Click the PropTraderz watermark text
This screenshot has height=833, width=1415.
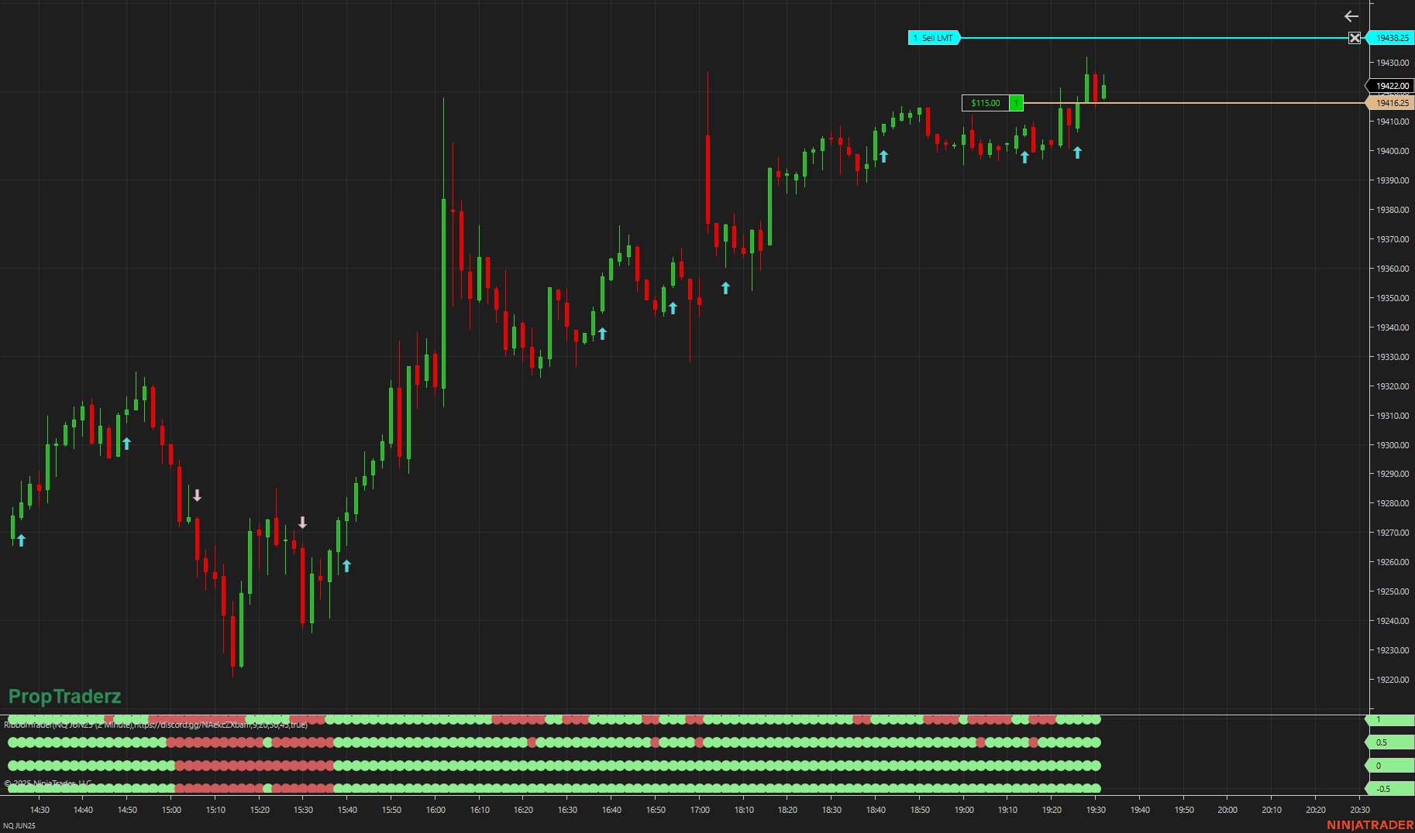pos(64,696)
